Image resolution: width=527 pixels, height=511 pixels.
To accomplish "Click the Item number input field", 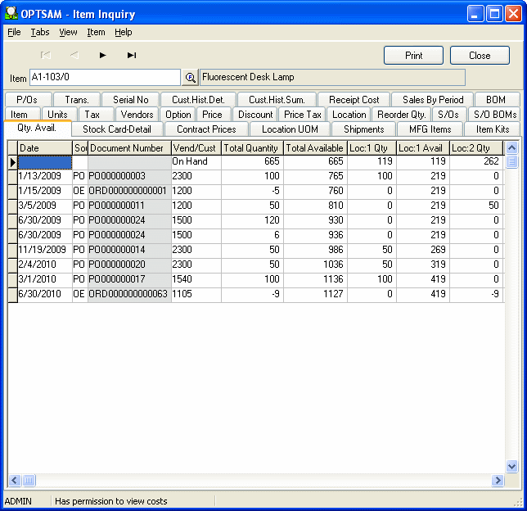I will 105,78.
